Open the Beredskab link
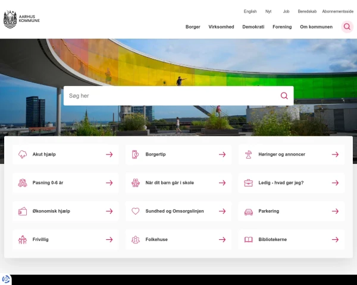Image resolution: width=357 pixels, height=285 pixels. coord(307,11)
